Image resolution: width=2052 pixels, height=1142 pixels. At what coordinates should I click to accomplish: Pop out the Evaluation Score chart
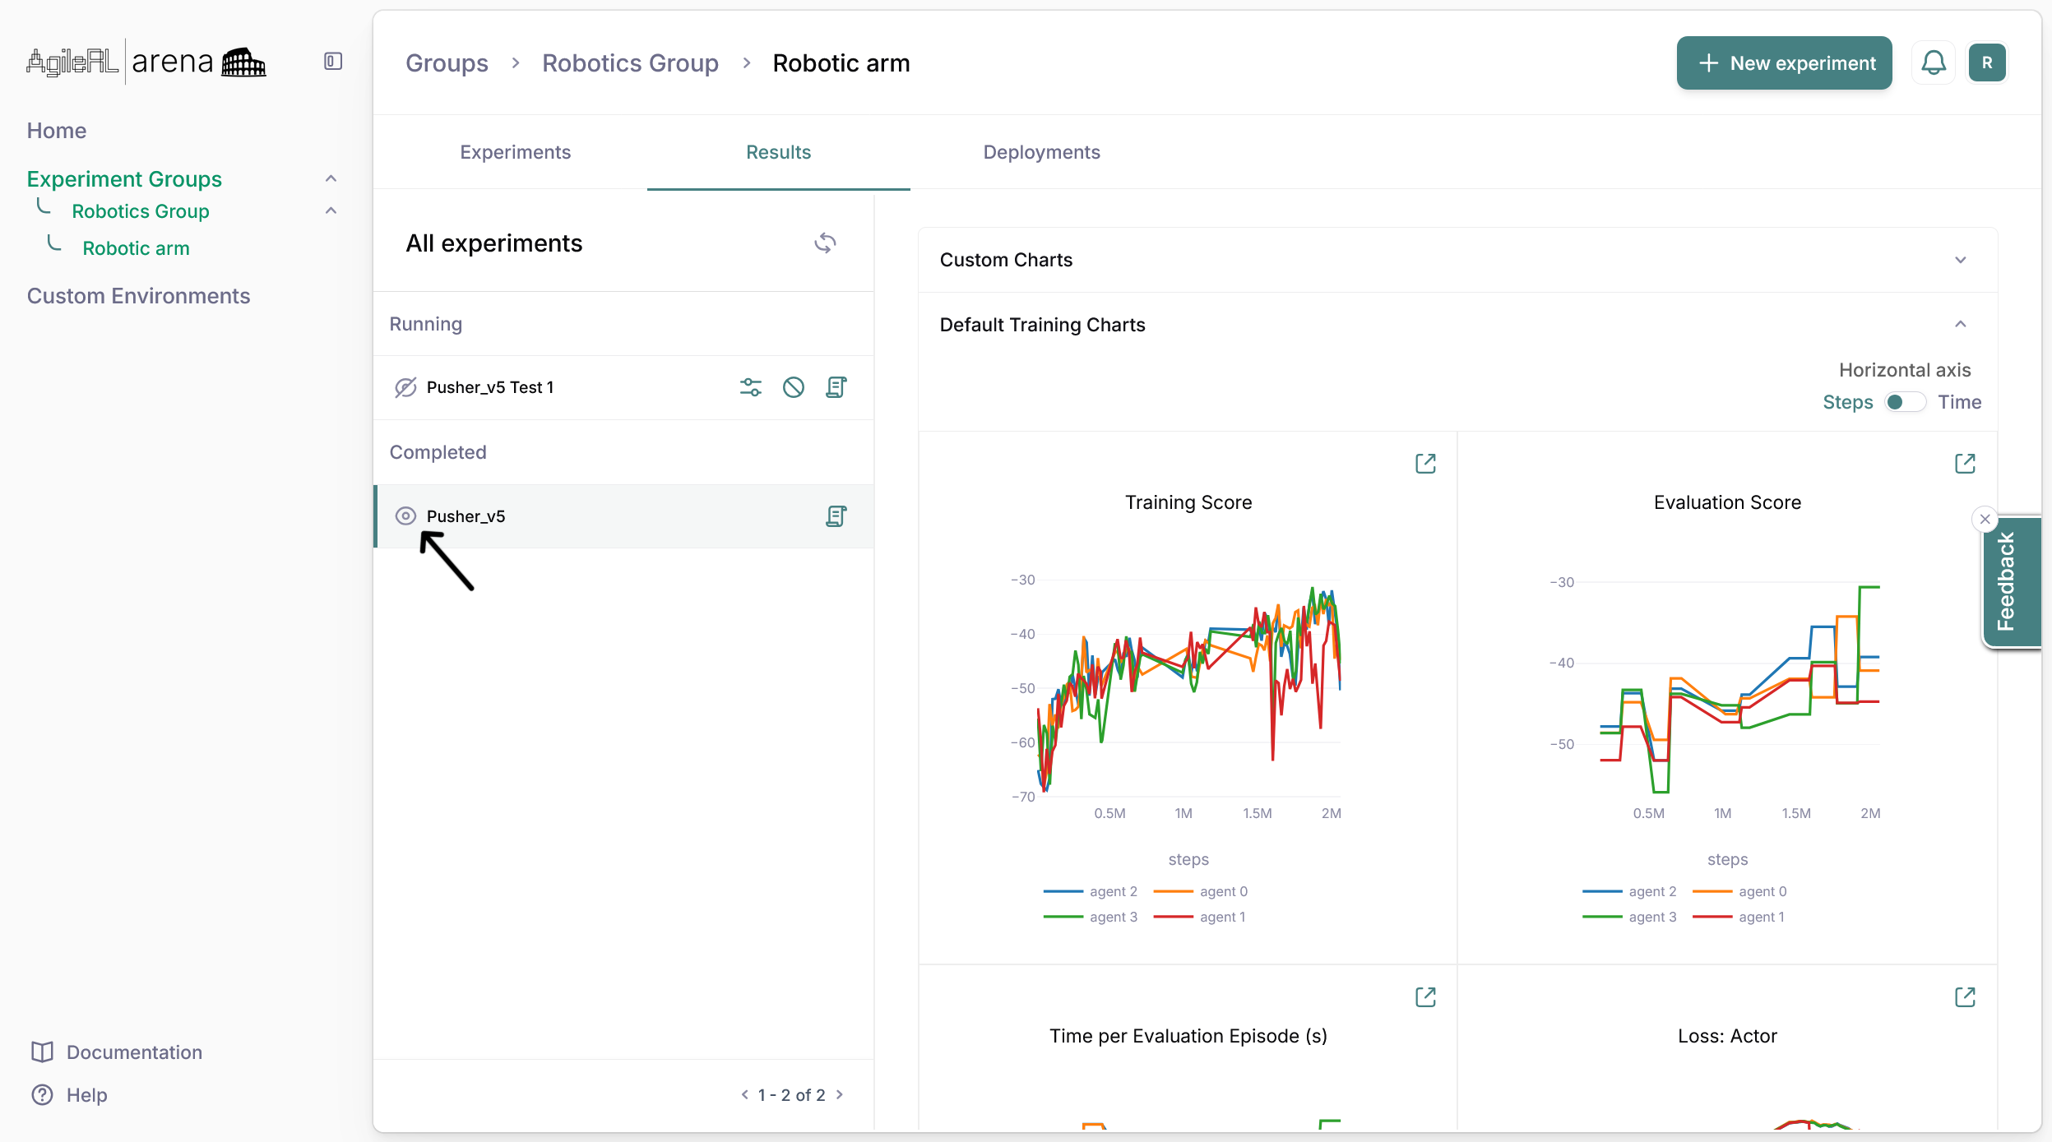pos(1964,464)
